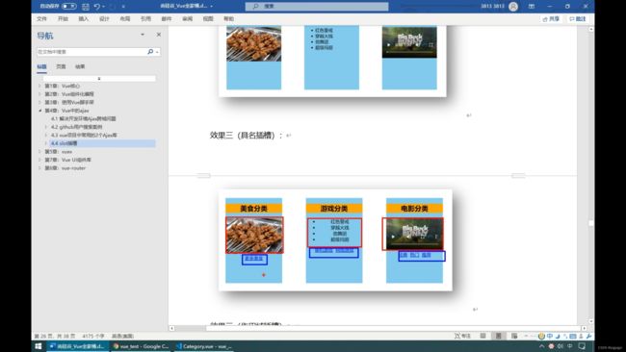This screenshot has height=352, width=626.
Task: Select the 页面 (Pages) navigation tab
Action: coord(61,66)
